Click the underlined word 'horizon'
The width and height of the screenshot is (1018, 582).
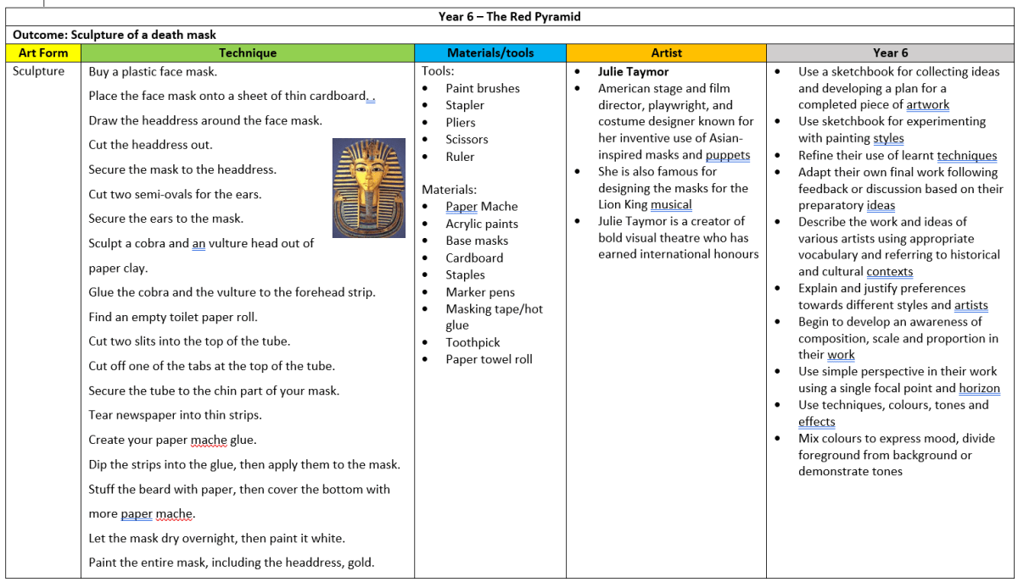coord(979,388)
